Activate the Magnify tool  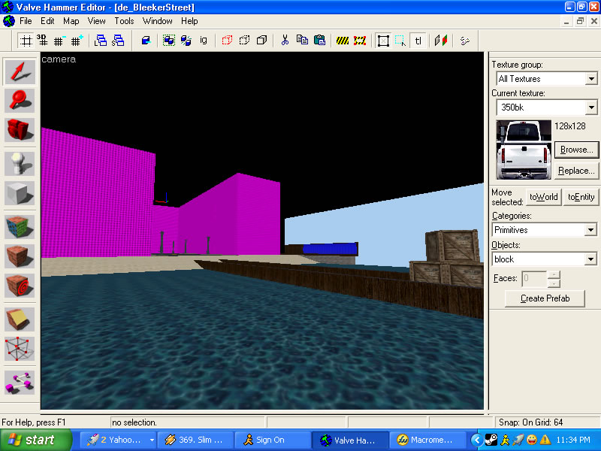20,101
